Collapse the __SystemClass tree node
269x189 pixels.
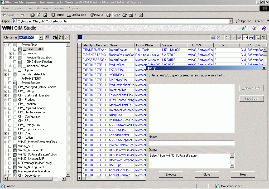[x=6, y=45]
